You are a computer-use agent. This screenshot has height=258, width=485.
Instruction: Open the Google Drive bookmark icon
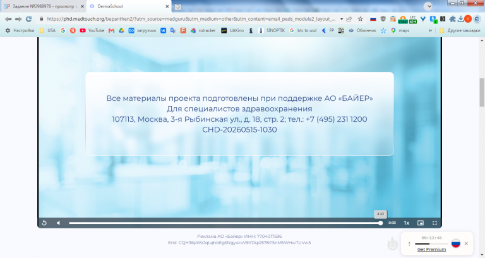(121, 30)
